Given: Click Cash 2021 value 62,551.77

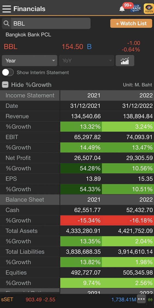Looking at the screenshot, I should pyautogui.click(x=88, y=210).
